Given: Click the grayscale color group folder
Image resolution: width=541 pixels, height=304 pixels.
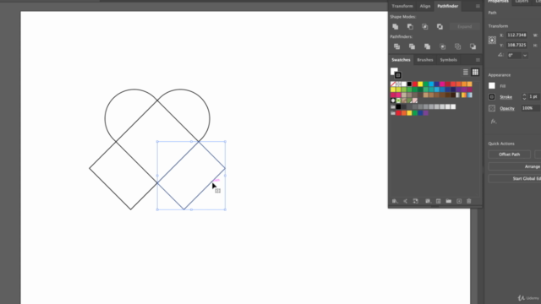Looking at the screenshot, I should 393,107.
